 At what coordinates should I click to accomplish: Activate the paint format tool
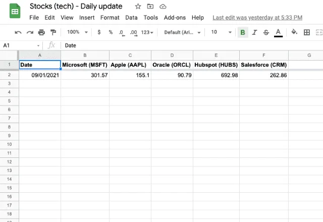53,32
